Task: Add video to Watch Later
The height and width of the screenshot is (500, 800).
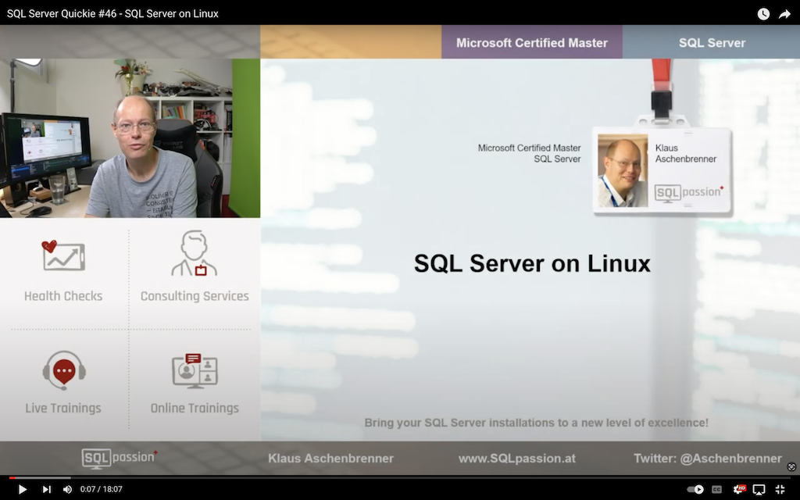Action: tap(763, 14)
